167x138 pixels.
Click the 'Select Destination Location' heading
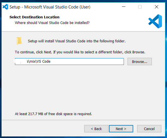tap(34, 17)
